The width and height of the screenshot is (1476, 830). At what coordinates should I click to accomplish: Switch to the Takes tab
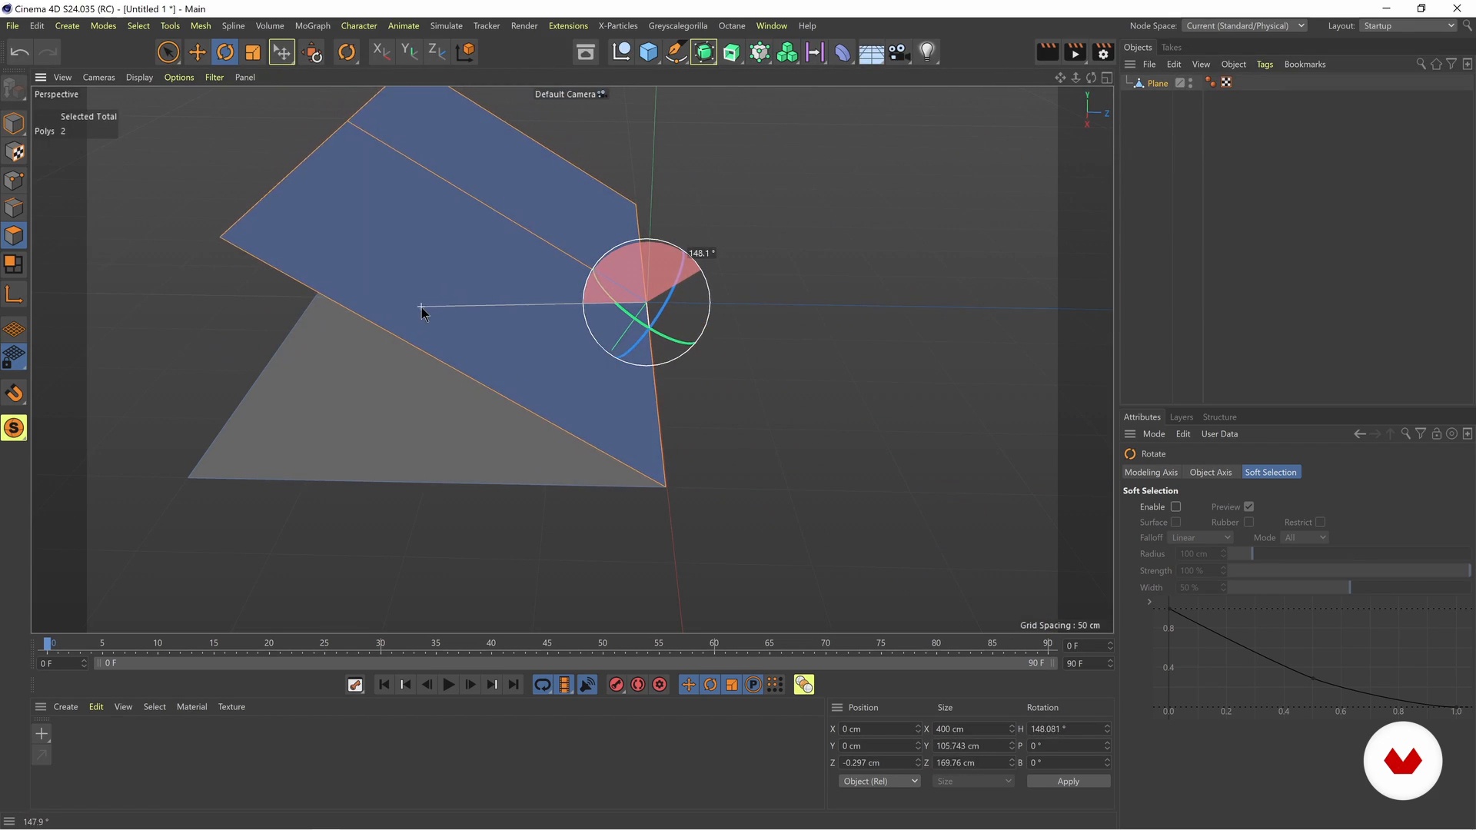[1171, 48]
